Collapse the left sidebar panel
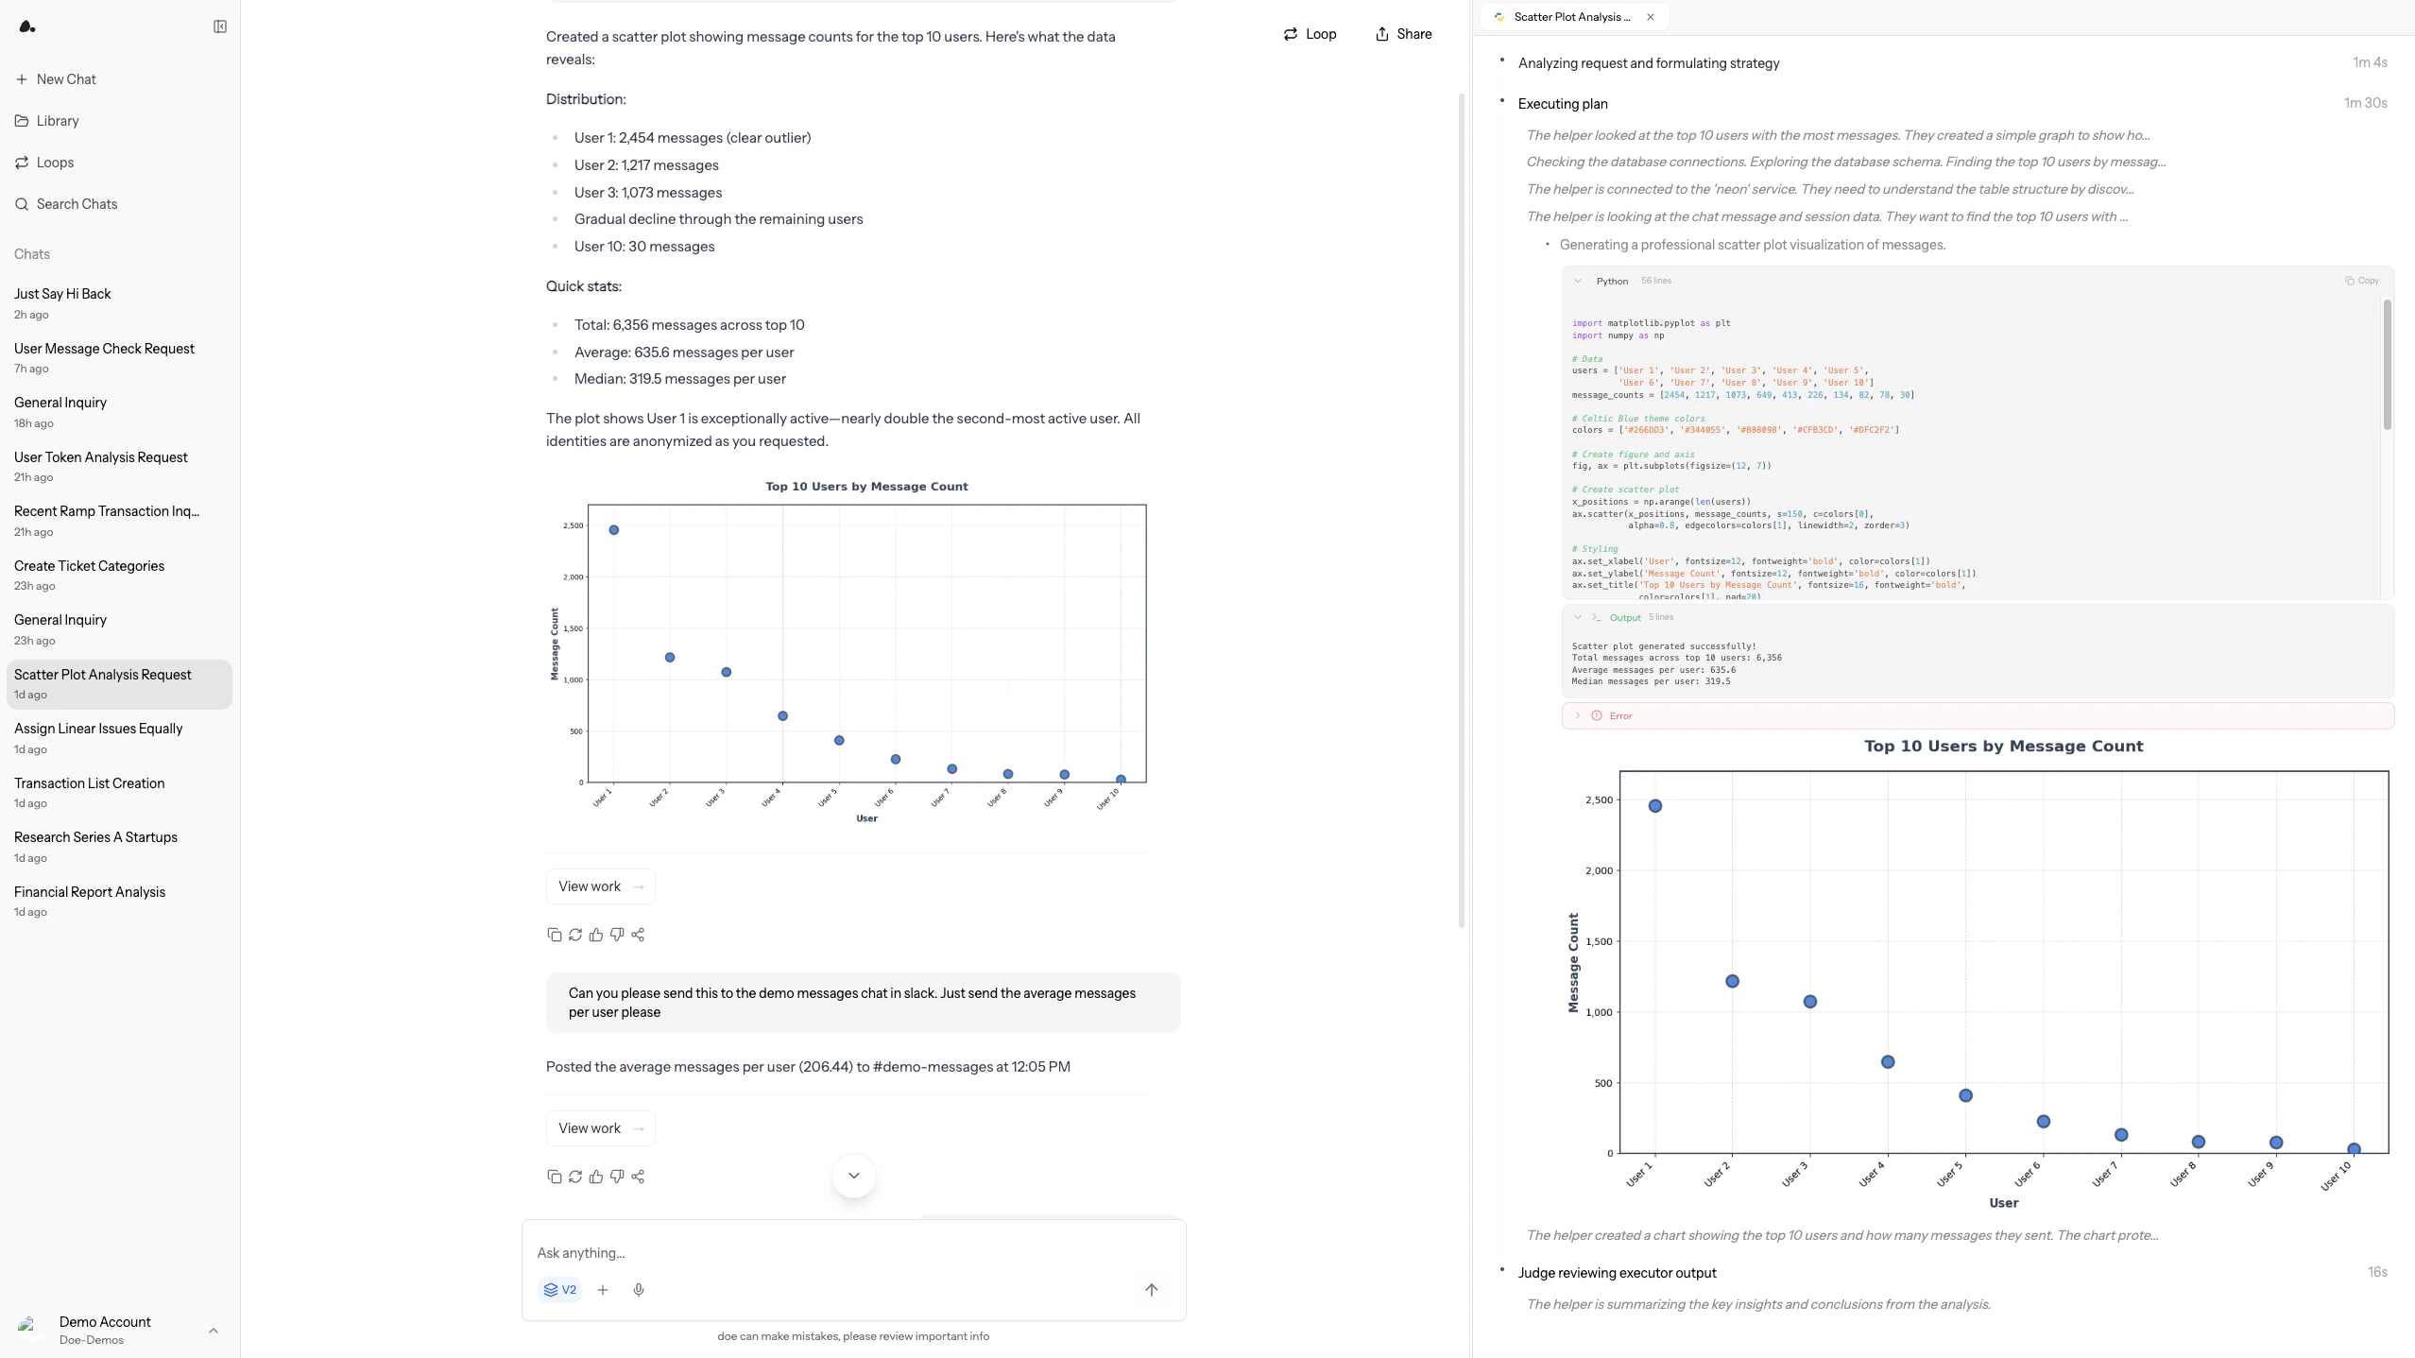The image size is (2415, 1358). [220, 26]
